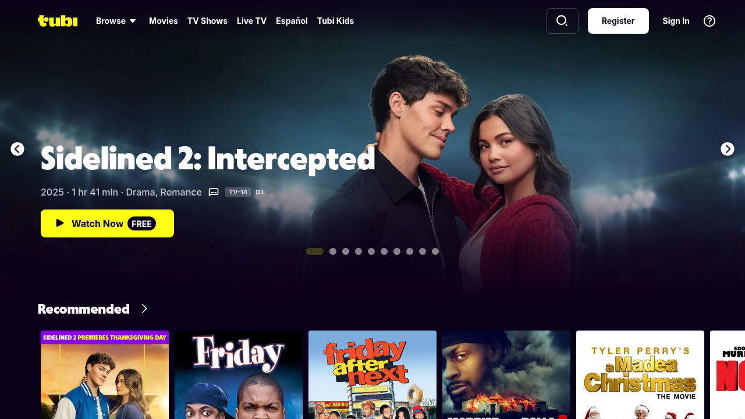
Task: Open the help question mark icon
Action: [x=709, y=21]
